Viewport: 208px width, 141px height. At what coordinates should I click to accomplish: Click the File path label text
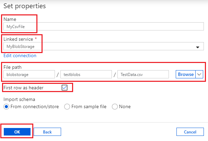pos(12,67)
